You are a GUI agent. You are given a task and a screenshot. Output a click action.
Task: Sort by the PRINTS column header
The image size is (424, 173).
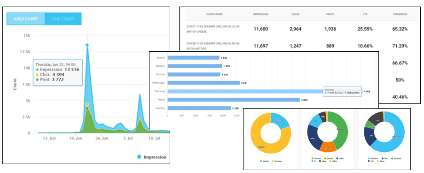pyautogui.click(x=330, y=14)
